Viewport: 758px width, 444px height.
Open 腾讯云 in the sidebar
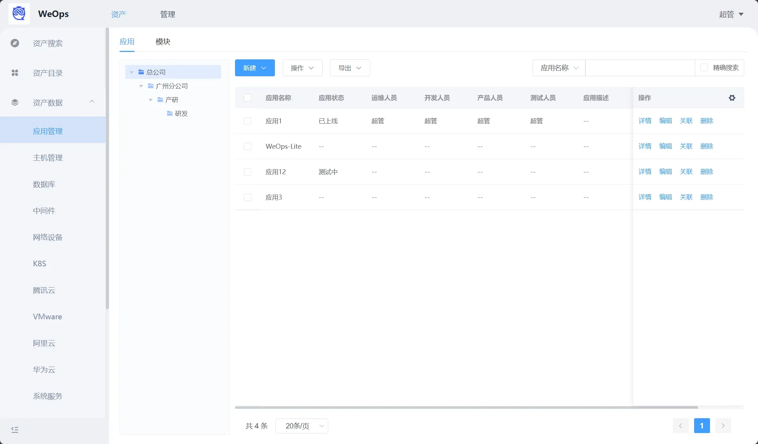coord(53,290)
